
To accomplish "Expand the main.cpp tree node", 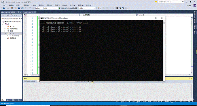I will tap(7, 36).
